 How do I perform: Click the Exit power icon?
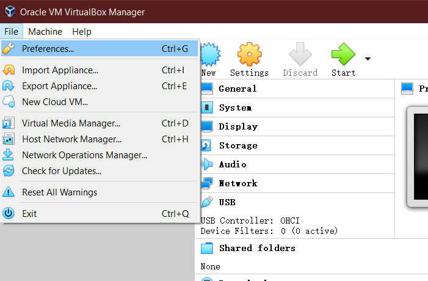pos(9,213)
